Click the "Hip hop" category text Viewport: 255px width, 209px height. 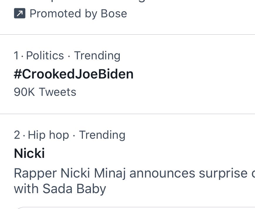[48, 135]
